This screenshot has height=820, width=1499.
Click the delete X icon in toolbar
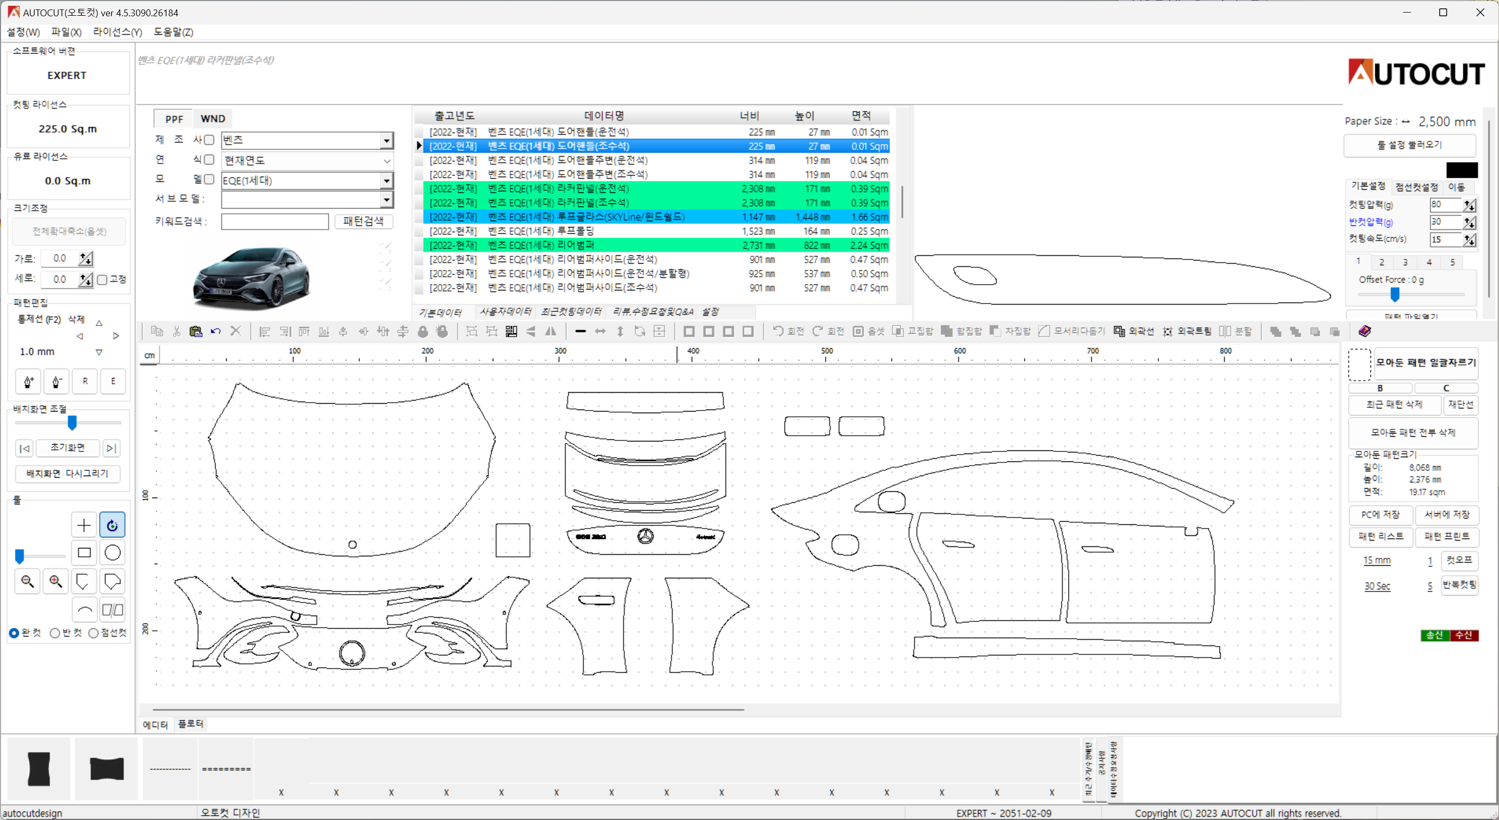click(235, 331)
